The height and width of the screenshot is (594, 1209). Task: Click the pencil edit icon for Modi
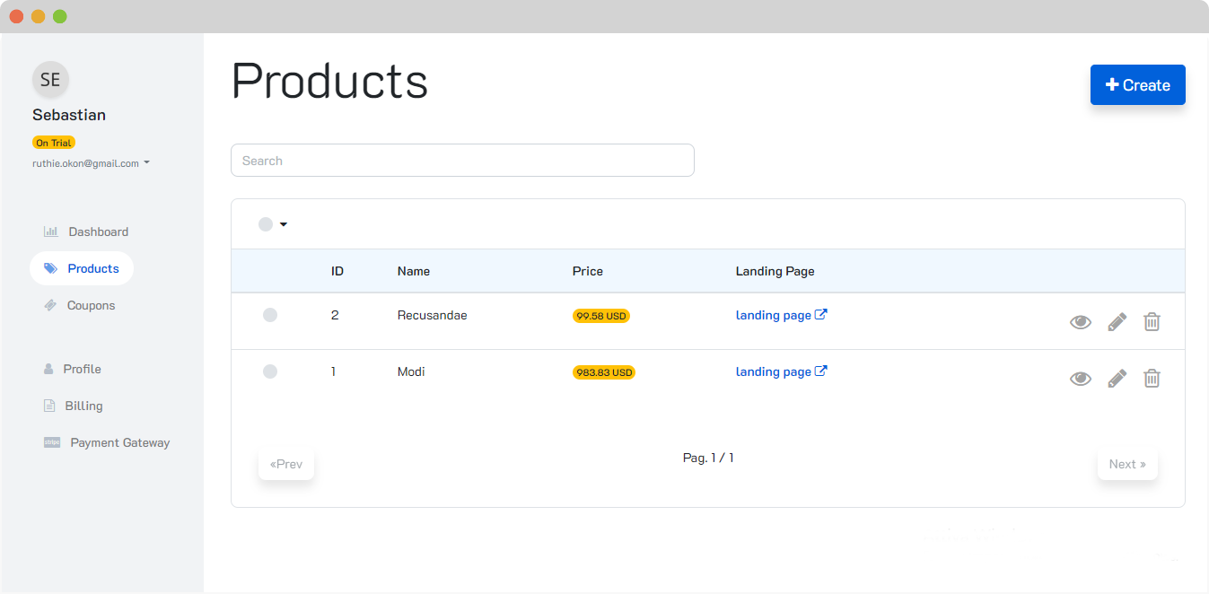pos(1117,379)
